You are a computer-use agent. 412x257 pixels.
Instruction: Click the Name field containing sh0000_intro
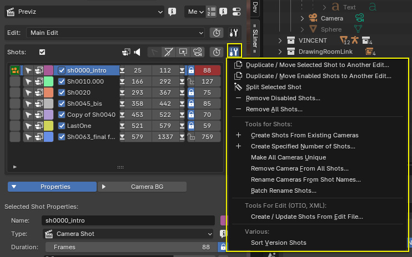[x=128, y=221]
